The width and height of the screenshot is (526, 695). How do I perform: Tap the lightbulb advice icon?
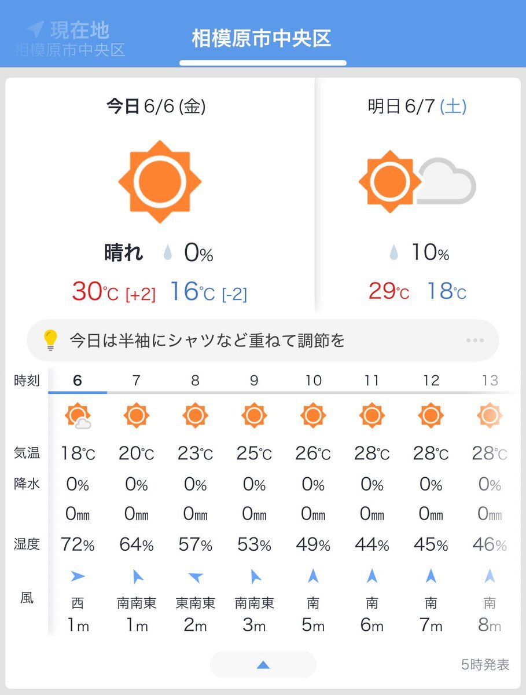pos(51,340)
